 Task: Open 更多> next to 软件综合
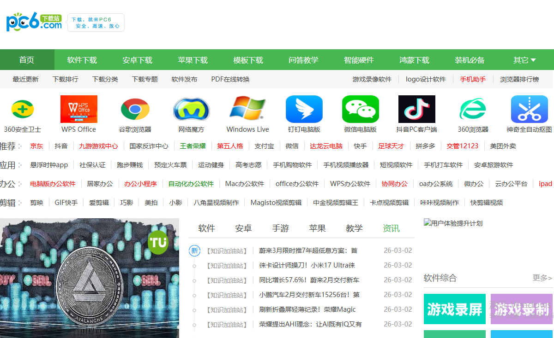542,278
